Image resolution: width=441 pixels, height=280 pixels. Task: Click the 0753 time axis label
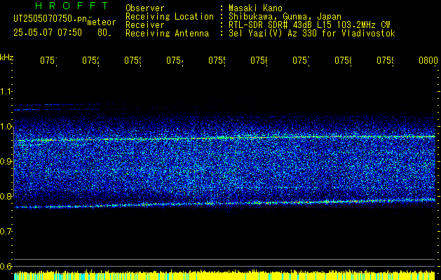pyautogui.click(x=133, y=60)
